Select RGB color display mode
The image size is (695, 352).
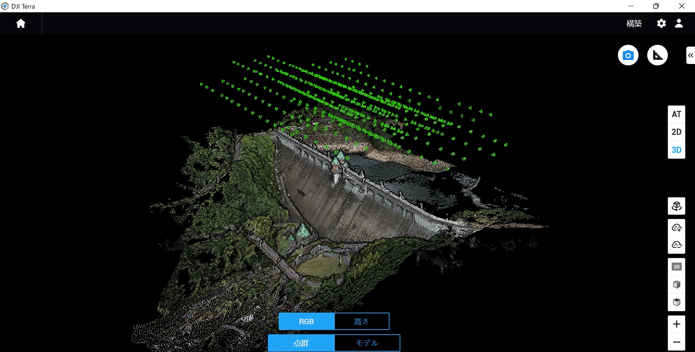point(306,322)
